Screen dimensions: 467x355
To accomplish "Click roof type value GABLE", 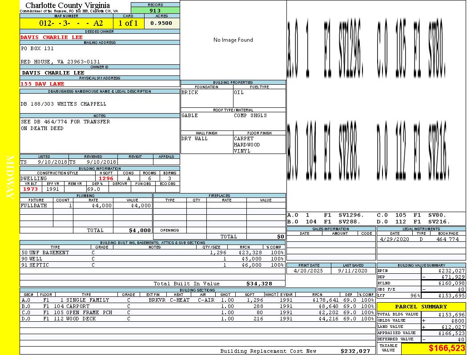I will tap(190, 115).
